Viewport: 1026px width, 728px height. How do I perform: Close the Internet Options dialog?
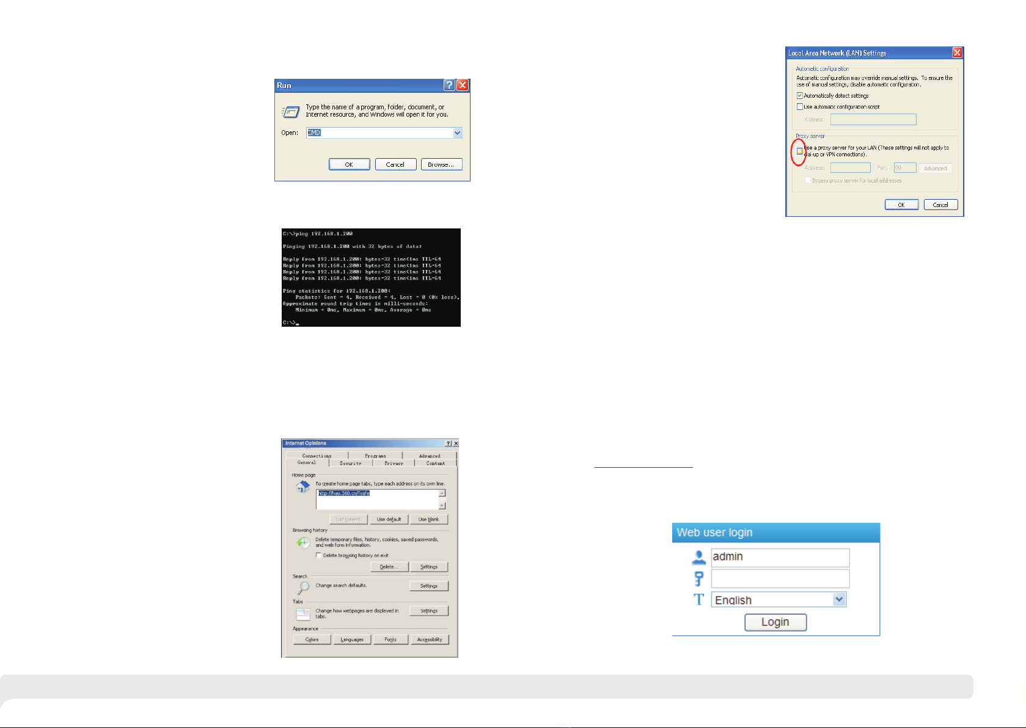tap(455, 443)
